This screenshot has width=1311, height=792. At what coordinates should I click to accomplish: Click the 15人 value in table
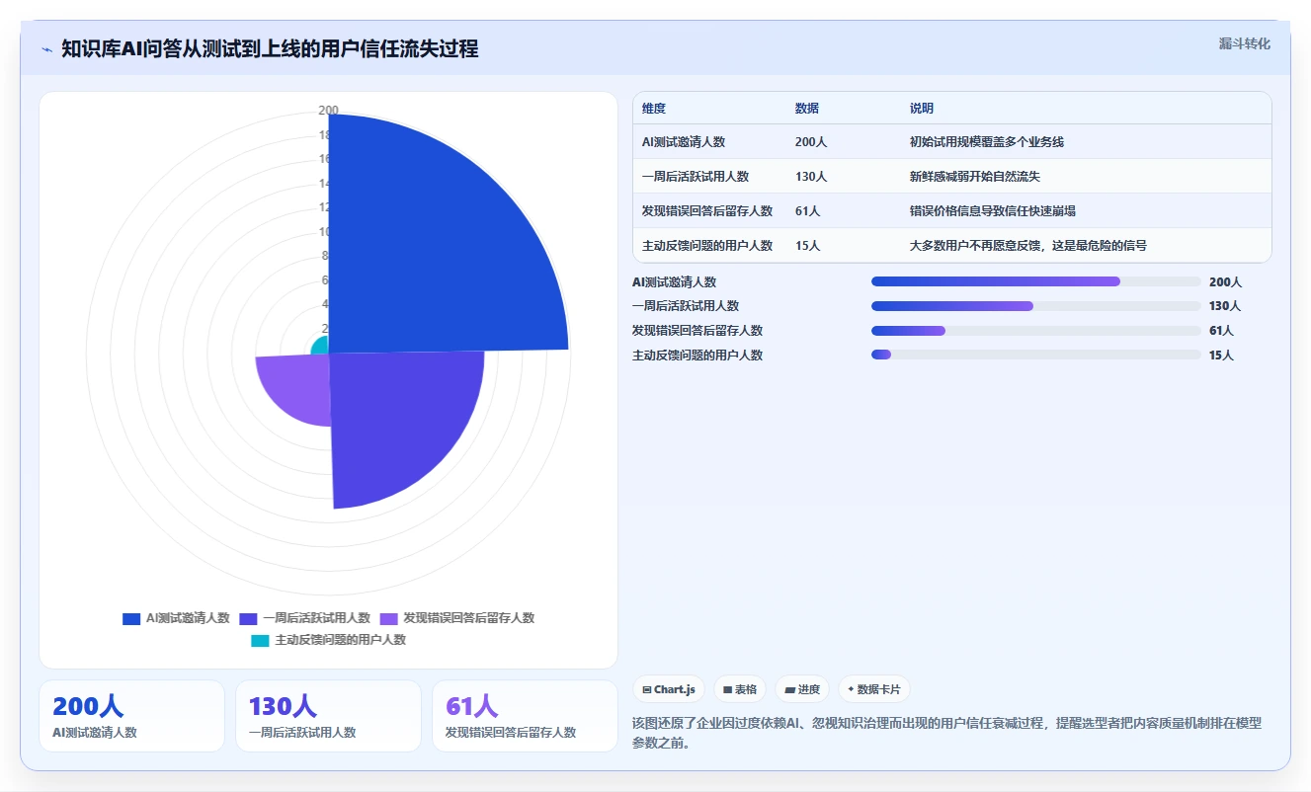coord(808,246)
